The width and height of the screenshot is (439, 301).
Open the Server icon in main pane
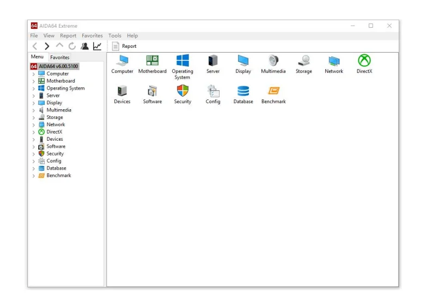tap(213, 61)
